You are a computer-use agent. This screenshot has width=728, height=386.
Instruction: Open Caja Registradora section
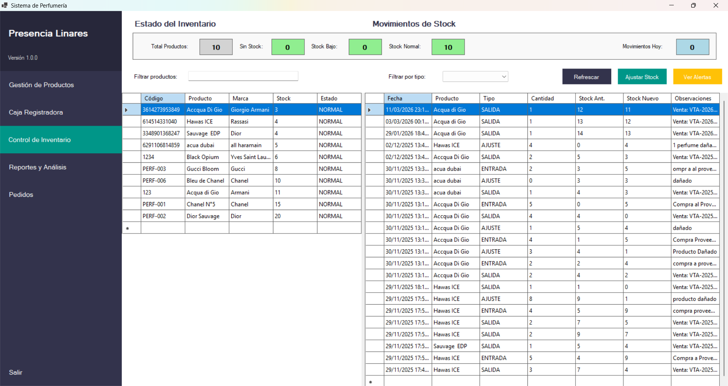pyautogui.click(x=36, y=112)
